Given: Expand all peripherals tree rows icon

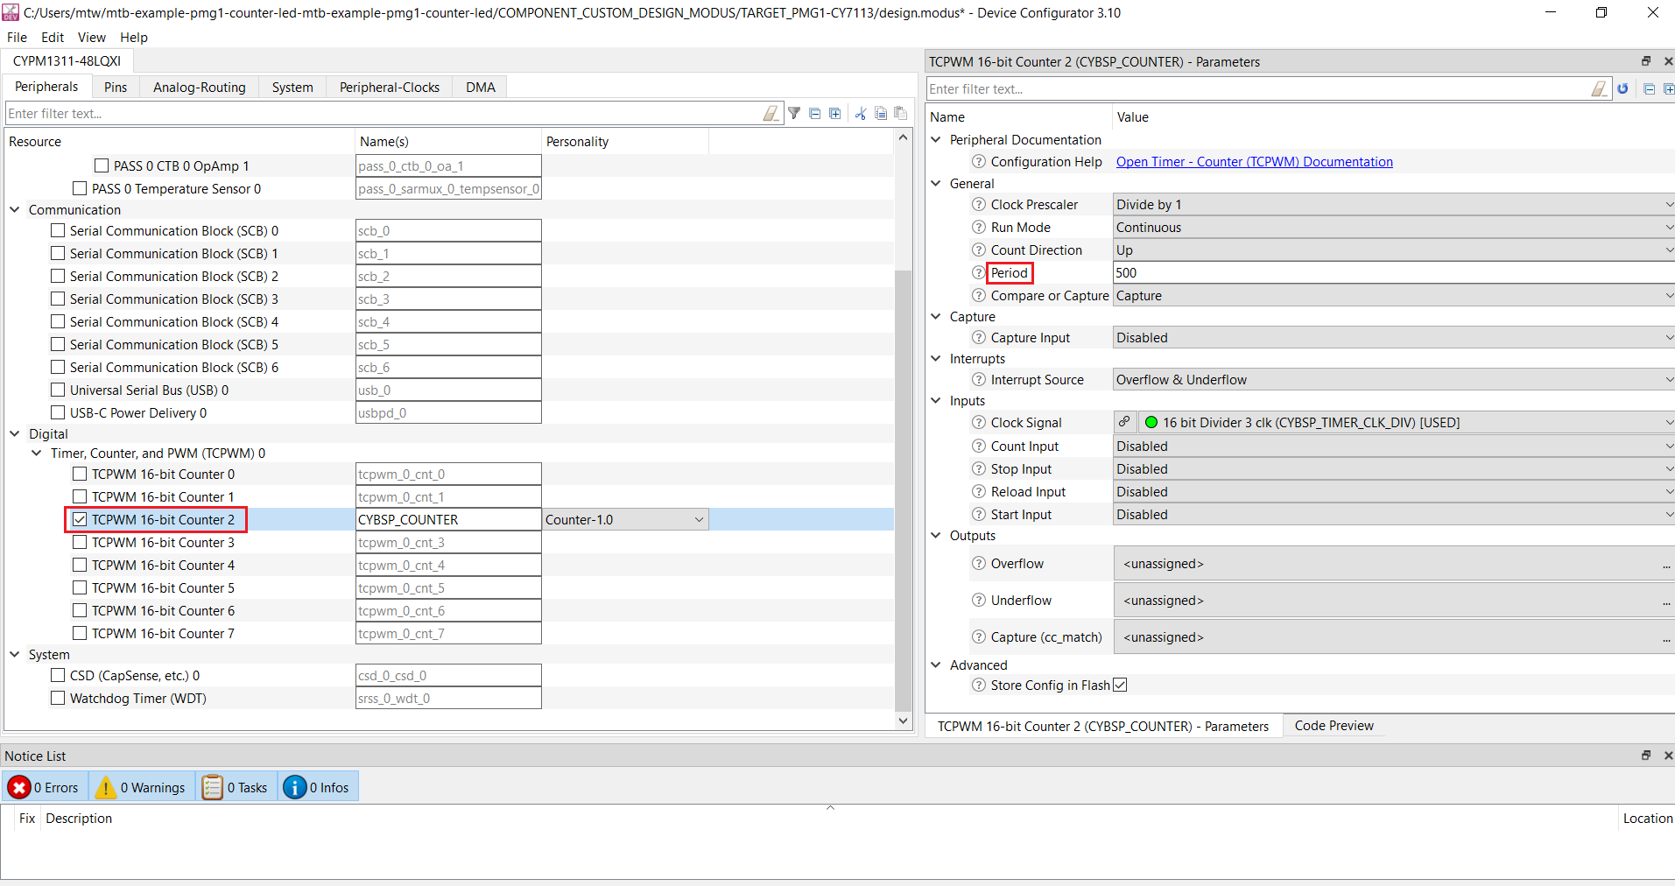Looking at the screenshot, I should click(x=835, y=113).
